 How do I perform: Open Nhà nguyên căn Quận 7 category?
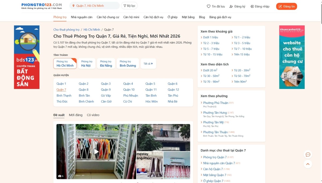pyautogui.click(x=219, y=163)
